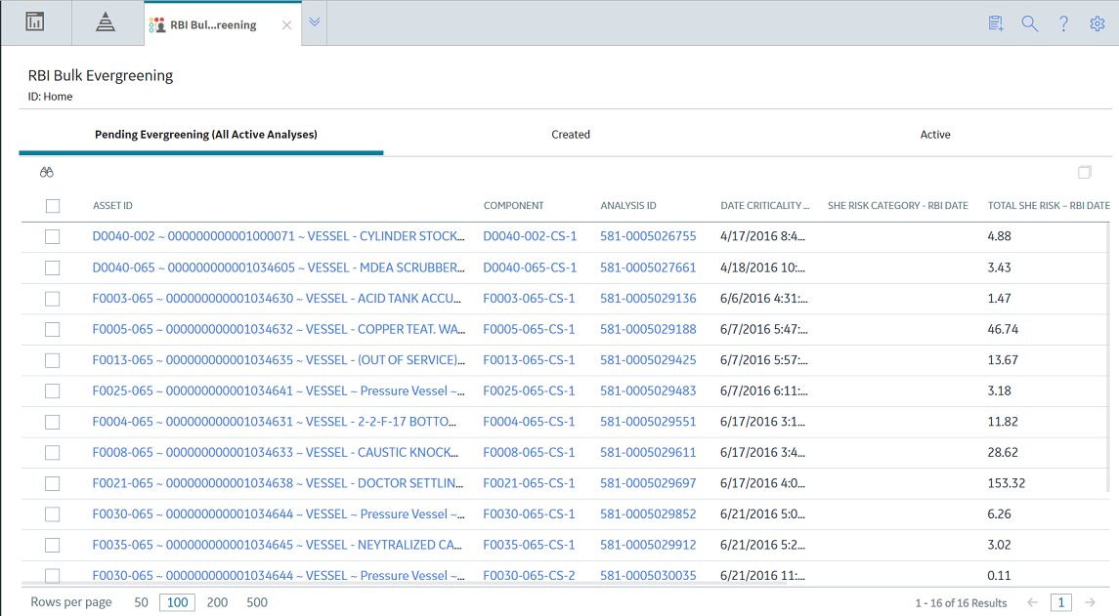The image size is (1119, 616).
Task: Click the page number 1 field
Action: [x=1061, y=602]
